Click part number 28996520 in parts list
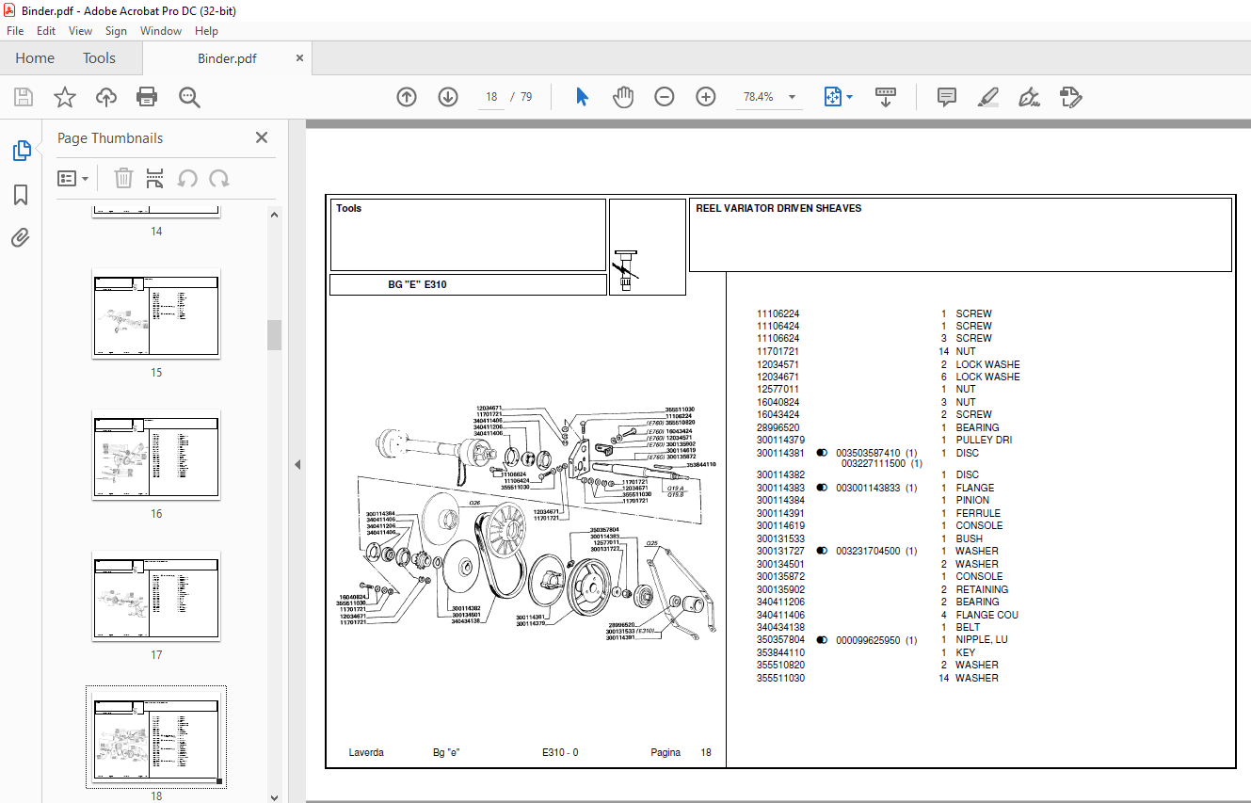1251x803 pixels. pyautogui.click(x=778, y=427)
